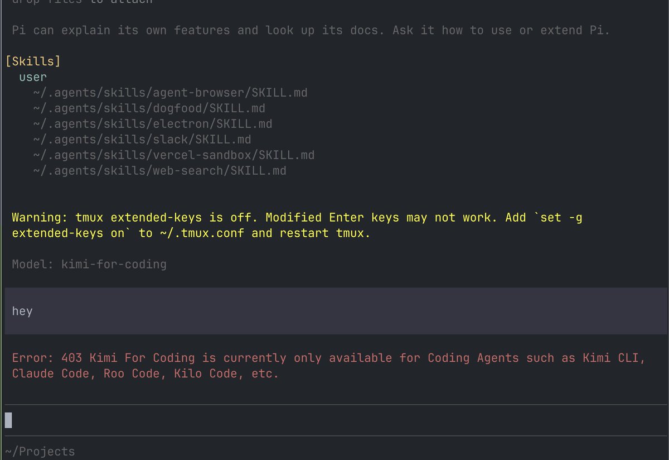Click the vercel-sandbox SKILL.md path

[x=173, y=155]
